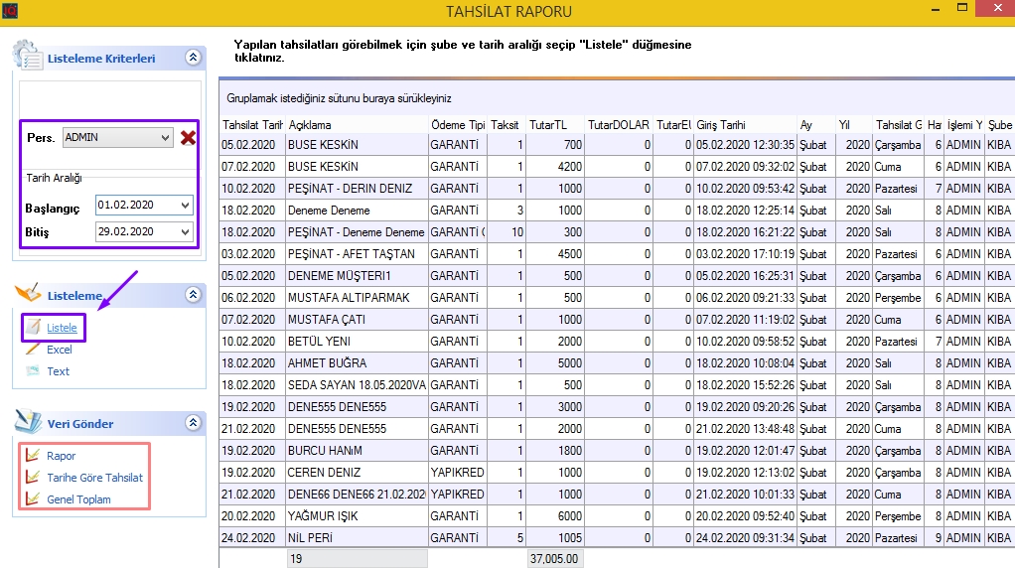Click the Listele pencil icon

32,327
